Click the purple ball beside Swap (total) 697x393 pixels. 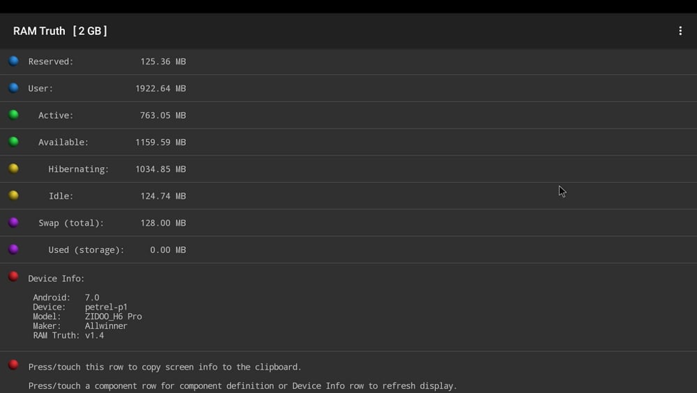pyautogui.click(x=14, y=222)
